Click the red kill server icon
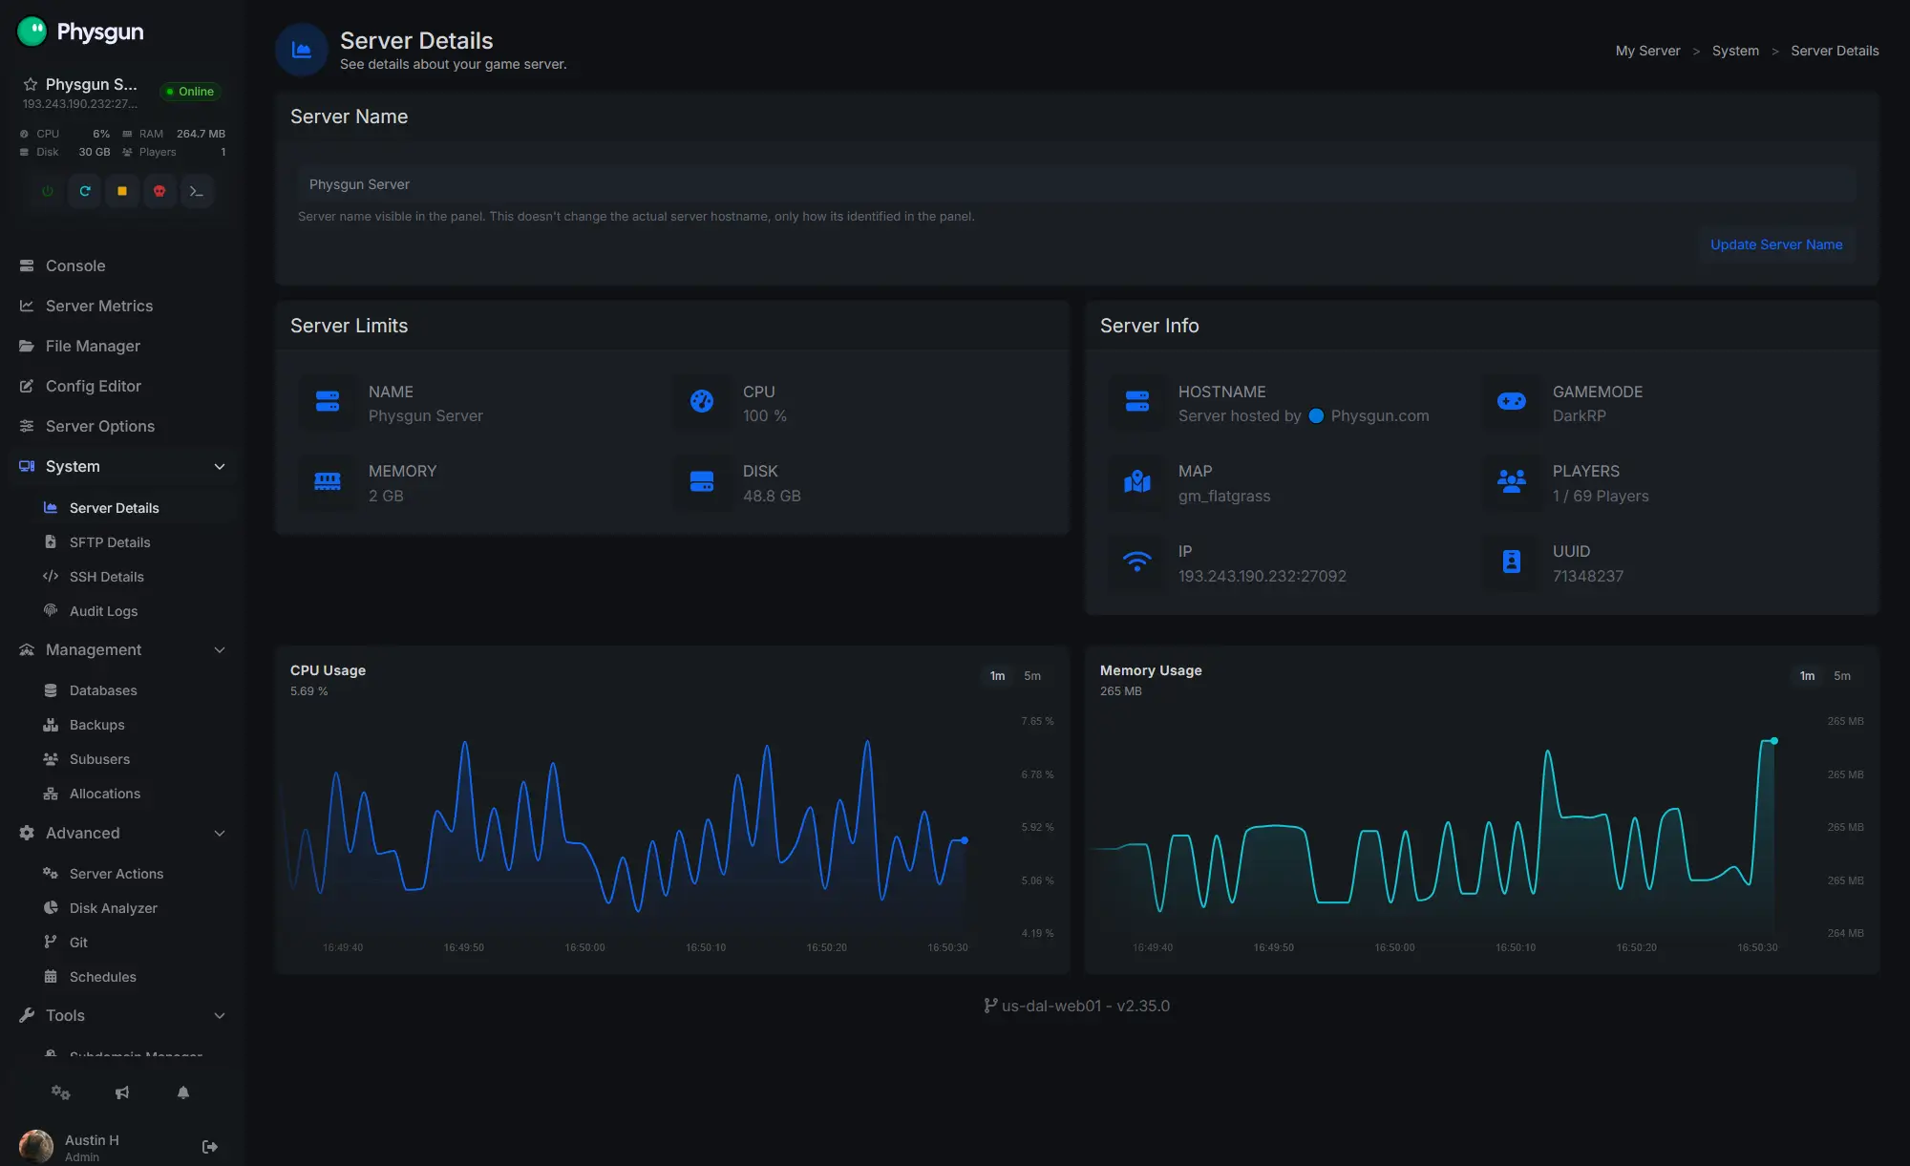The width and height of the screenshot is (1910, 1166). [159, 191]
